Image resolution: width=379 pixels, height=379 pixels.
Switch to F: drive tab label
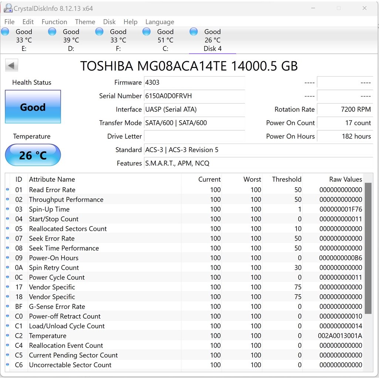[118, 48]
